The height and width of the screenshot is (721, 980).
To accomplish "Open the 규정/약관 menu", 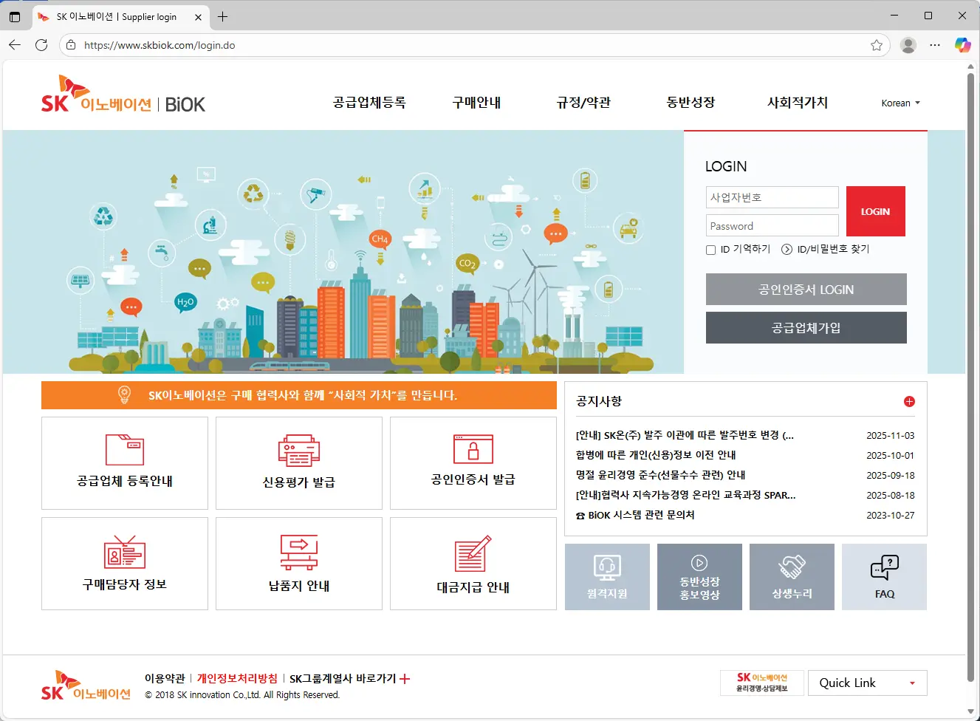I will coord(583,103).
